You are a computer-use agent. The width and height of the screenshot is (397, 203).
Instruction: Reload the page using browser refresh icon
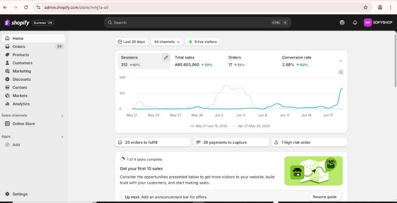[26, 7]
